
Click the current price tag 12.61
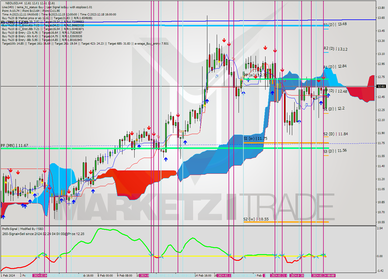[381, 86]
